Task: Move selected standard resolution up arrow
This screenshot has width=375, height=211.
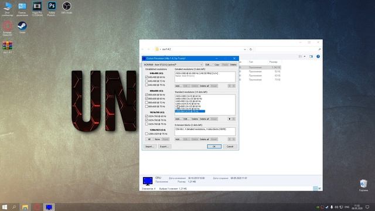Action: point(229,119)
